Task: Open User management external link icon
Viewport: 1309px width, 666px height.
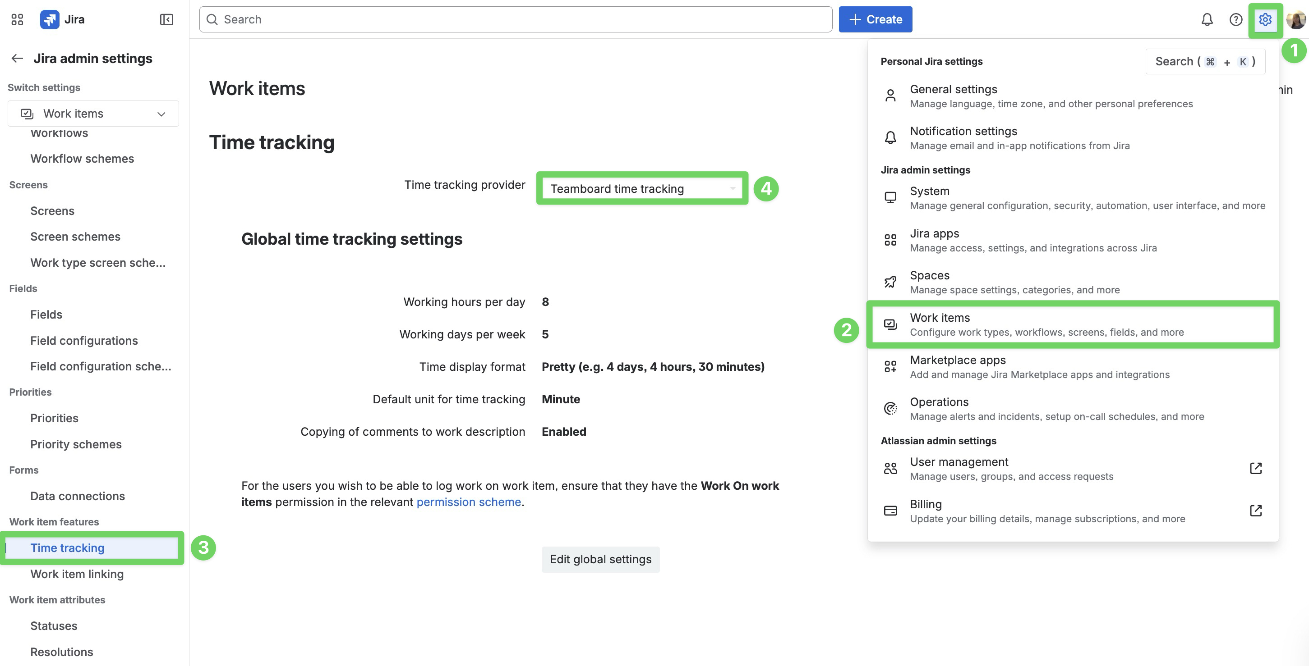Action: point(1256,468)
